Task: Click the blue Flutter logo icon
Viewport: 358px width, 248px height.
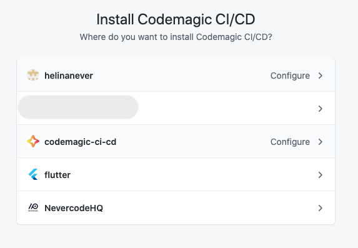Action: coord(33,174)
